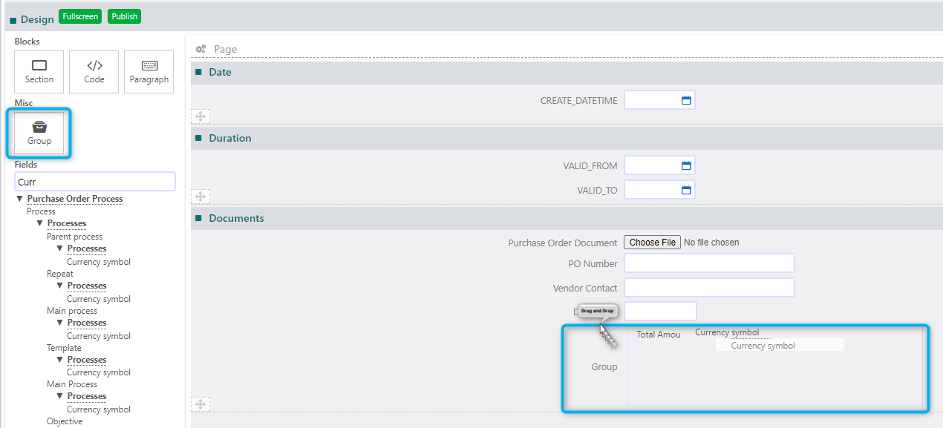Viewport: 943px width, 428px height.
Task: Click the Page label
Action: (226, 50)
